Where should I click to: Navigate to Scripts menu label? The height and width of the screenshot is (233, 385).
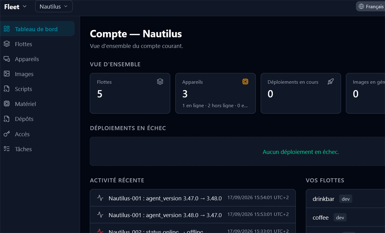coord(23,89)
